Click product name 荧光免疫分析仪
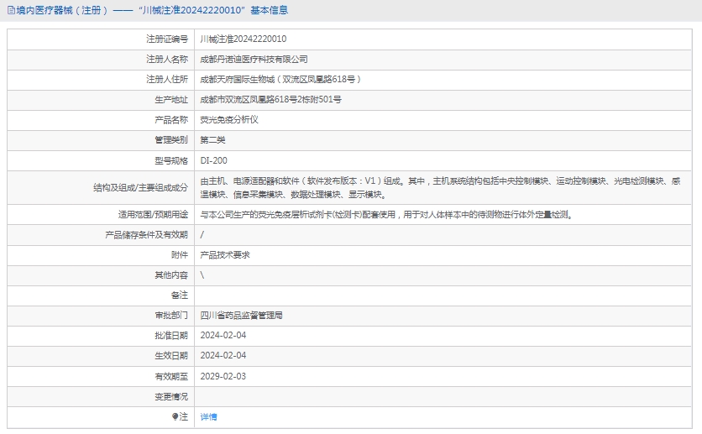The width and height of the screenshot is (702, 434). pyautogui.click(x=229, y=120)
